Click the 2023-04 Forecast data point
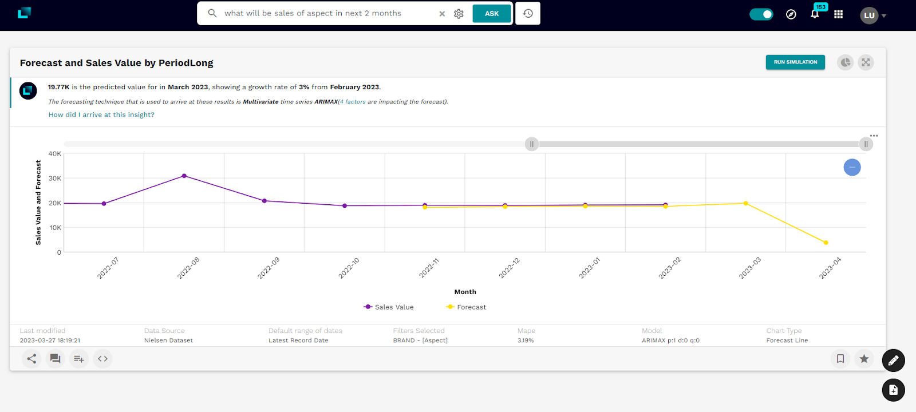 826,243
